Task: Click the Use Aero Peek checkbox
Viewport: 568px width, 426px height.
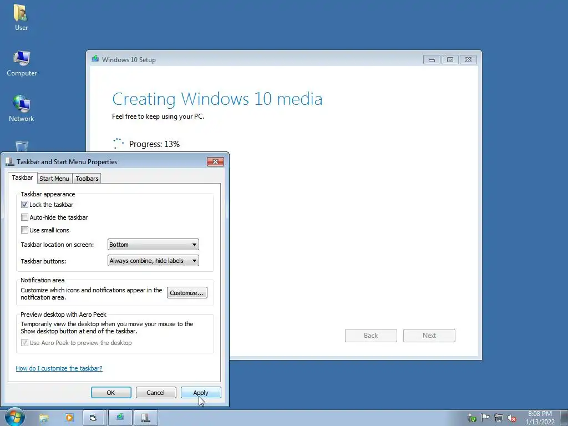Action: click(24, 343)
